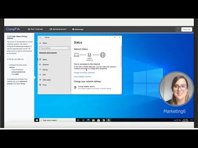Click the Settings gear on taskbar
Viewport: 198px width, 148px height.
pyautogui.click(x=108, y=120)
